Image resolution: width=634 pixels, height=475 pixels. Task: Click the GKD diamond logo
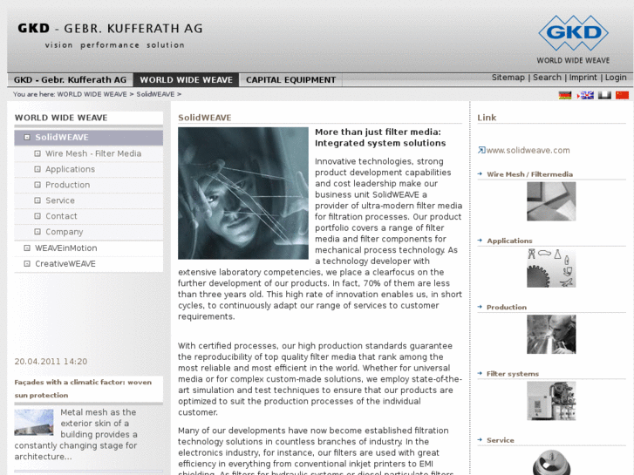point(573,33)
